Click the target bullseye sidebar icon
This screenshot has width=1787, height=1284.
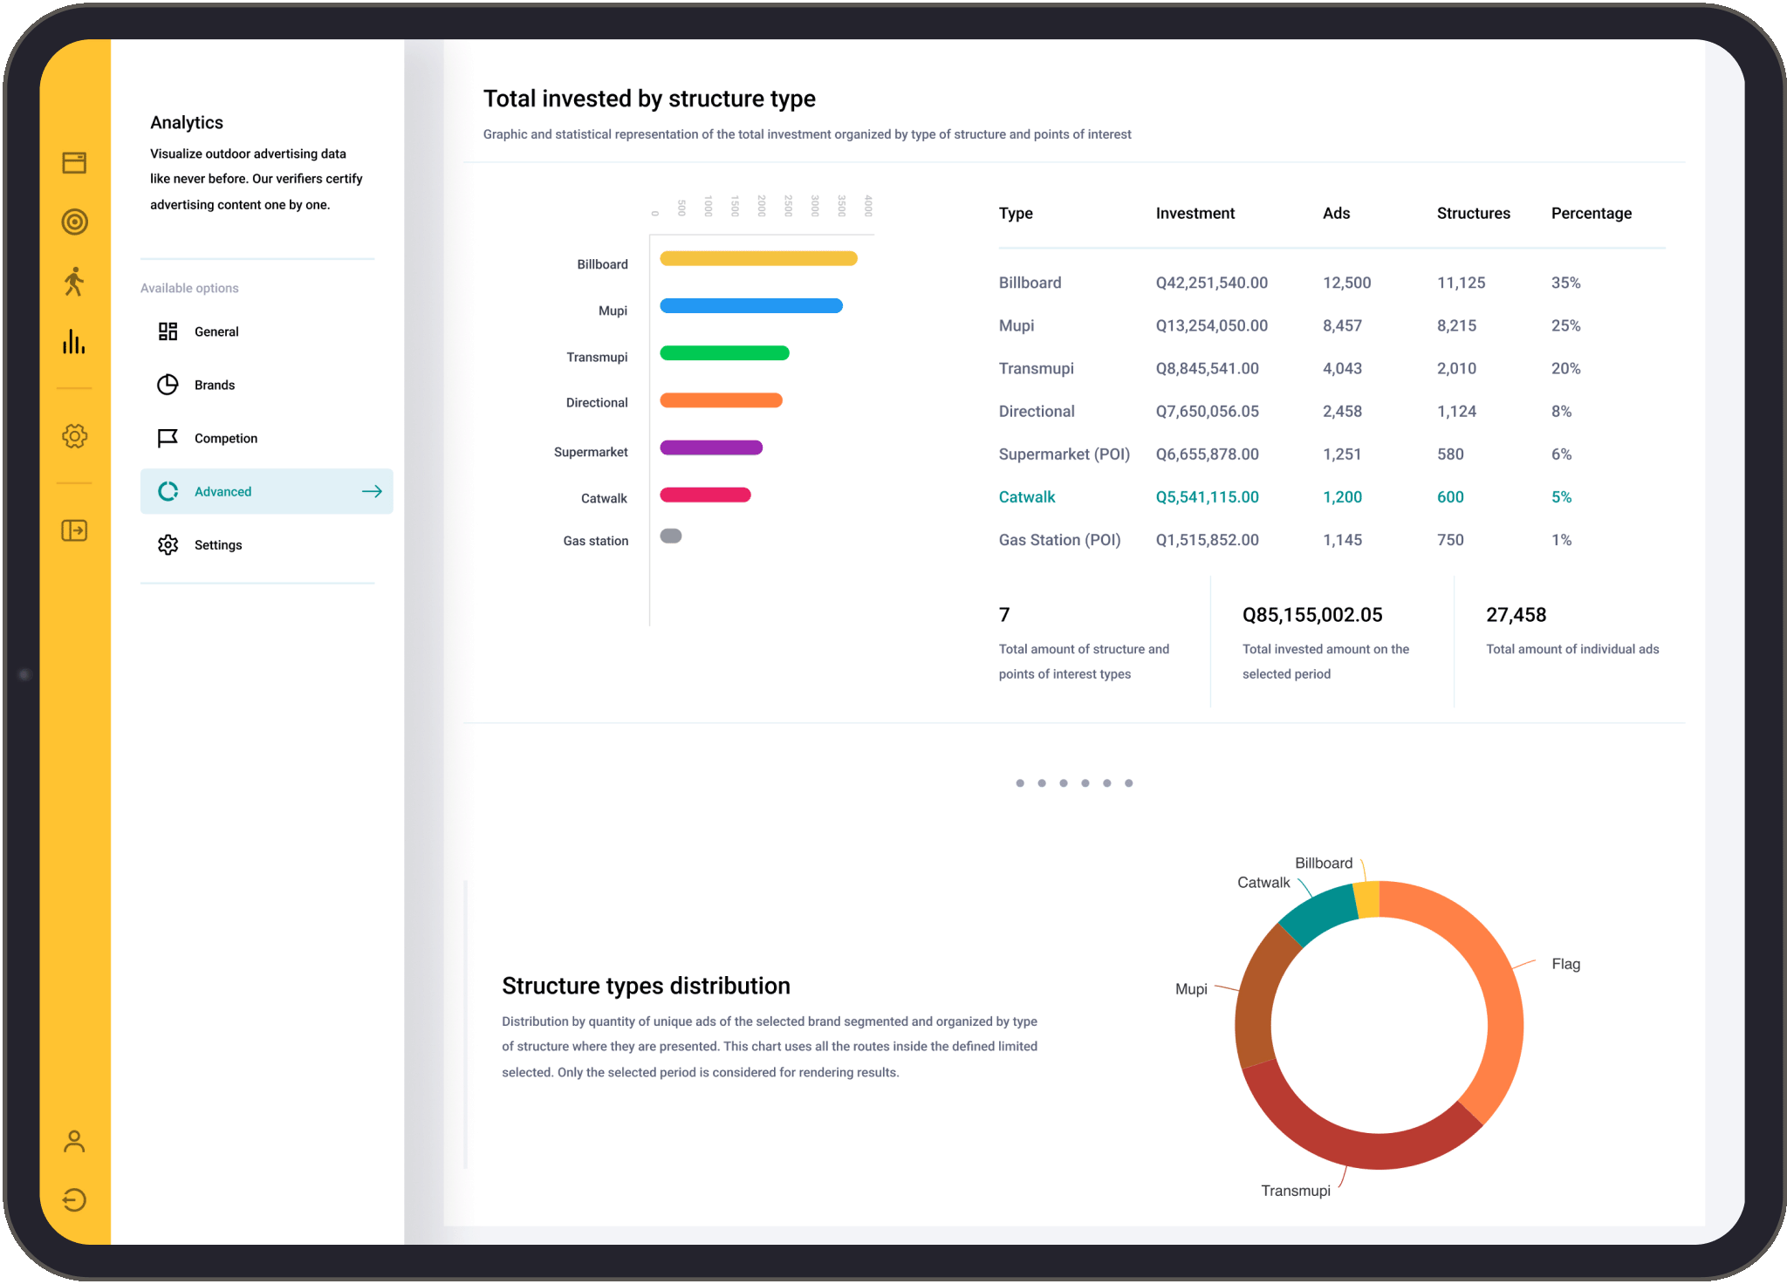[74, 222]
